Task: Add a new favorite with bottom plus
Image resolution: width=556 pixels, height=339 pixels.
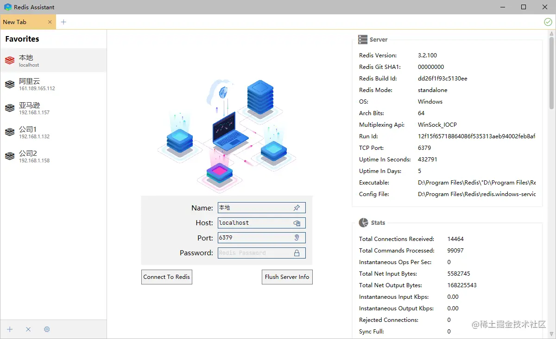Action: point(10,329)
